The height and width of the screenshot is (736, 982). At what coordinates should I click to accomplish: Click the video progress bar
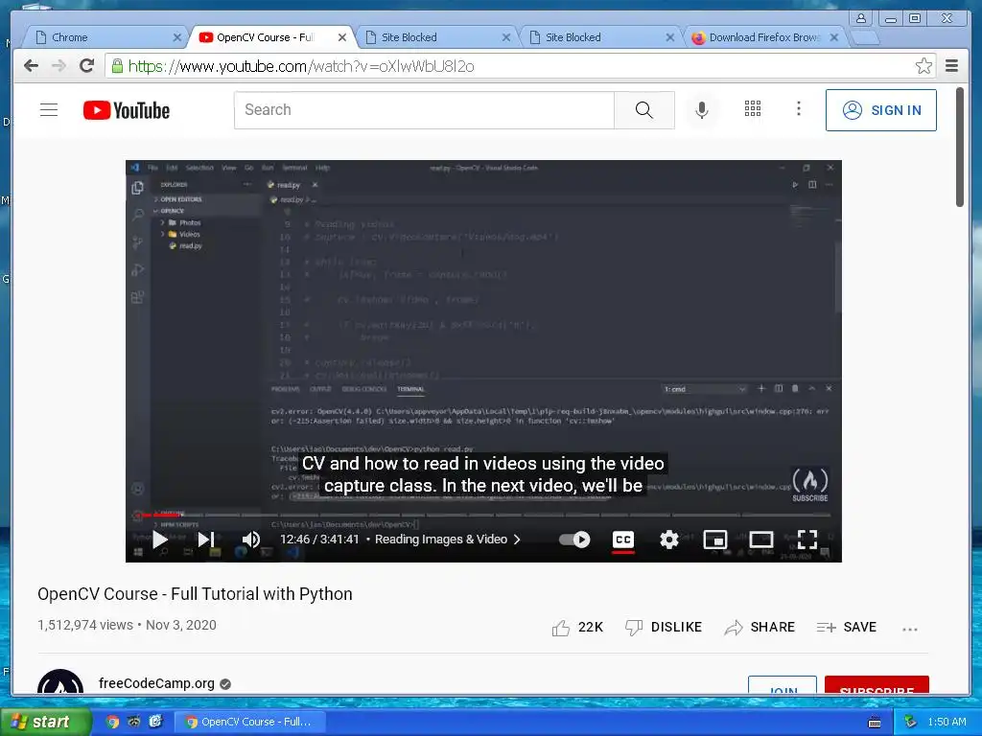(x=483, y=515)
